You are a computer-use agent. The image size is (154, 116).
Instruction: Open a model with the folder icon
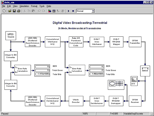point(10,11)
